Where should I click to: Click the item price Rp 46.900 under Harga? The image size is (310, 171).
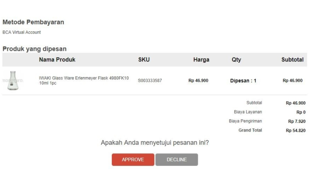pyautogui.click(x=198, y=81)
